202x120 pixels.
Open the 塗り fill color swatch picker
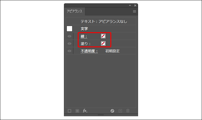[x=103, y=44]
